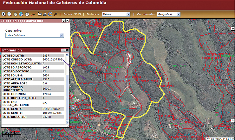Expand the plus panel on map's right edge
Viewport: 235px width, 140px height.
click(233, 28)
